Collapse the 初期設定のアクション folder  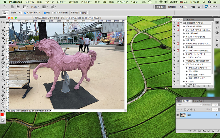pos(181,23)
